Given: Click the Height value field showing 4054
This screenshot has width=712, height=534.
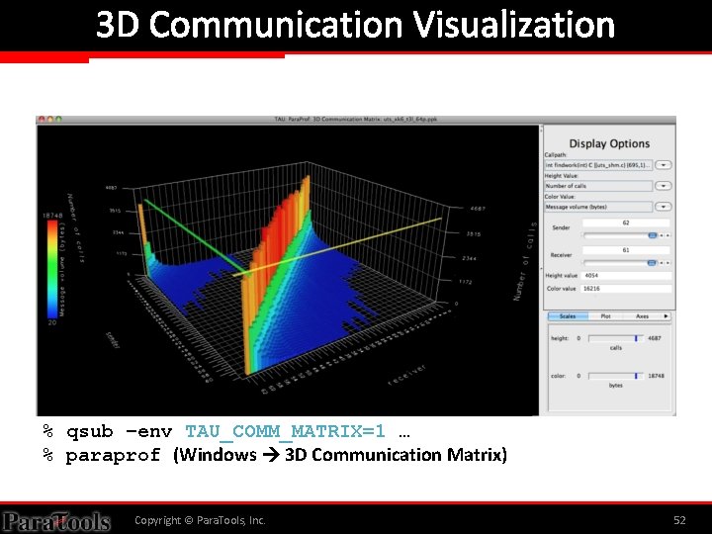Looking at the screenshot, I should 626,276.
